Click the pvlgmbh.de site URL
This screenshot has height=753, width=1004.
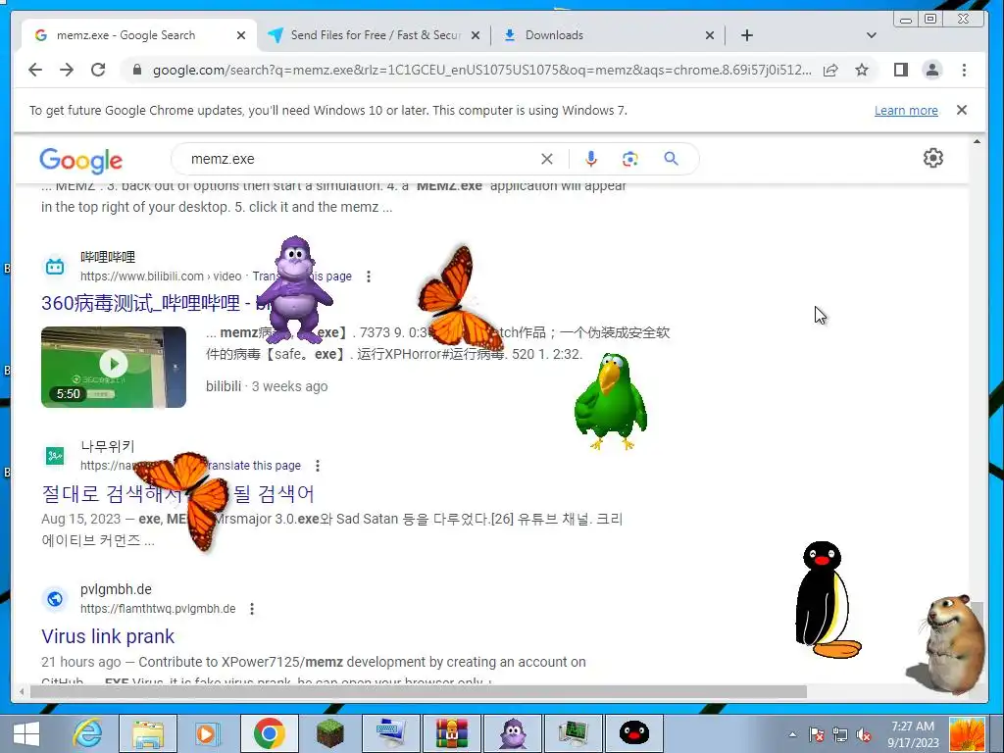(158, 609)
